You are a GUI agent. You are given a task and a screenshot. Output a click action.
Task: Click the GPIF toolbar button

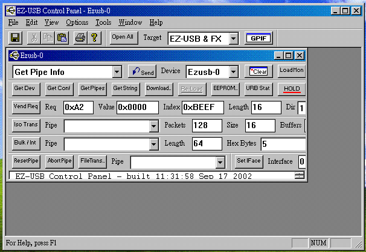tap(258, 38)
